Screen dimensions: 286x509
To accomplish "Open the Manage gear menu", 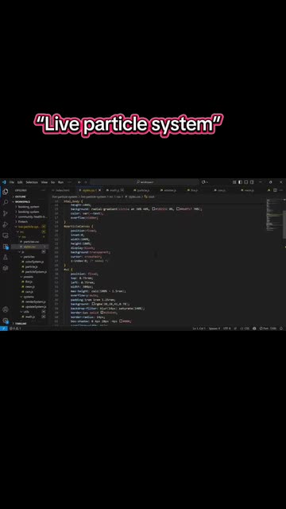I will 6,321.
